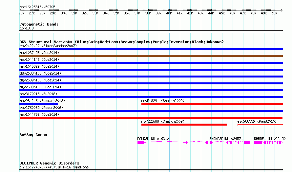Click the dgv2690n100 (Coe2014) label
Viewport: 292px width, 172px height.
click(40, 87)
